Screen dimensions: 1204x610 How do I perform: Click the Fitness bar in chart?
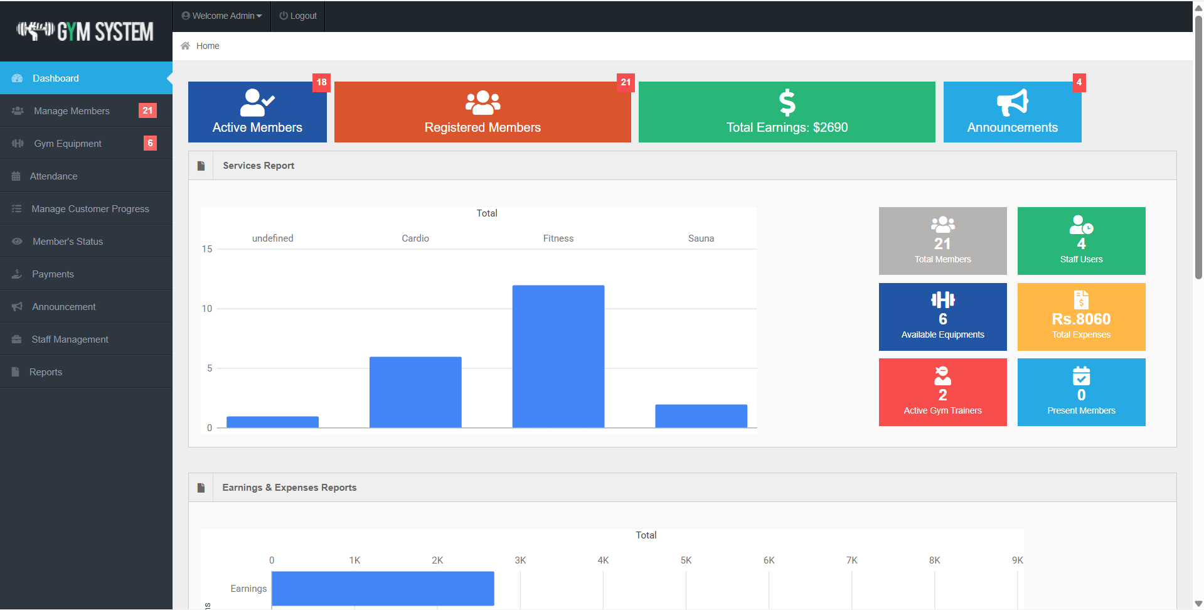point(558,356)
